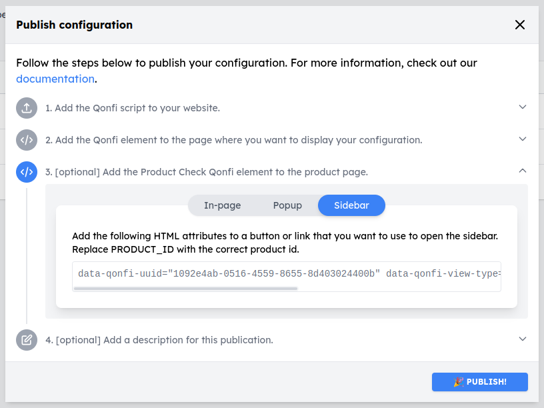Click step 4 text Add a description
This screenshot has width=544, height=408.
tap(159, 340)
